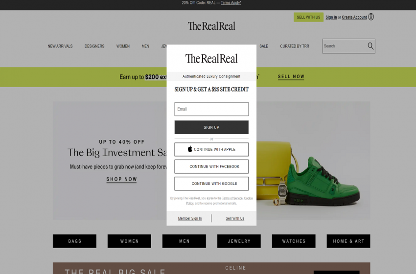Open the Watches category tile
Screen dimensions: 416x274
point(294,241)
